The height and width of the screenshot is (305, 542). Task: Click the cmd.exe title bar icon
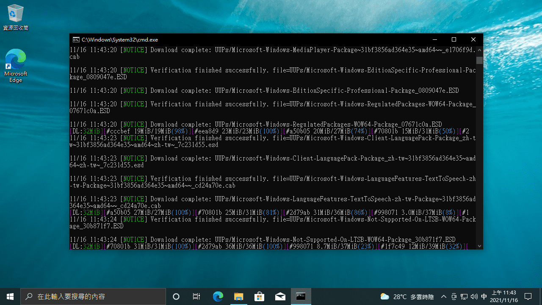point(76,39)
